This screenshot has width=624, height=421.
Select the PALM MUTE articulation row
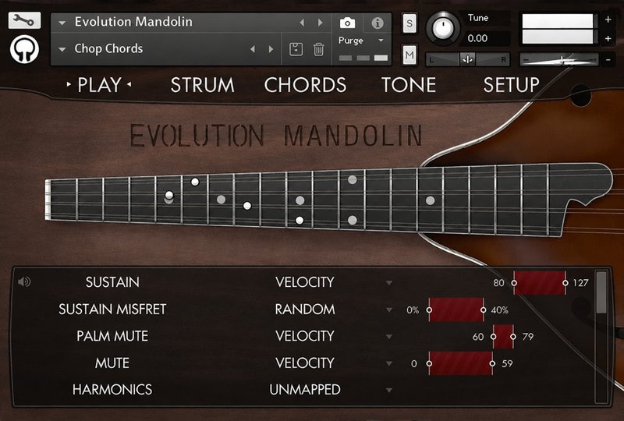click(112, 336)
